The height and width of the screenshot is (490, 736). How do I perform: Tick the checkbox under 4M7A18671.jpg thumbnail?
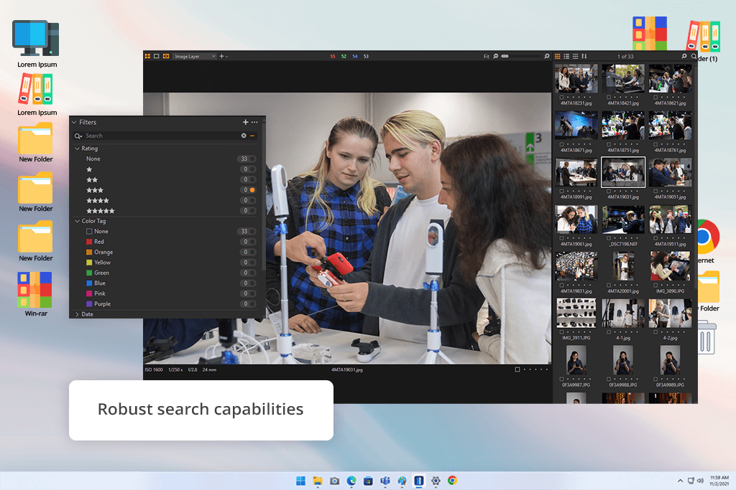click(562, 144)
